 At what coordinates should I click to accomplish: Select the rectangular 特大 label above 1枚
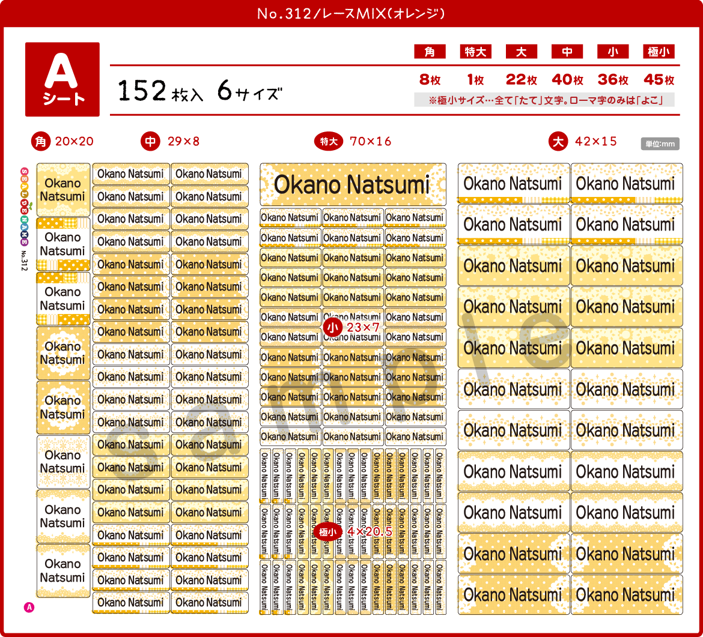475,52
